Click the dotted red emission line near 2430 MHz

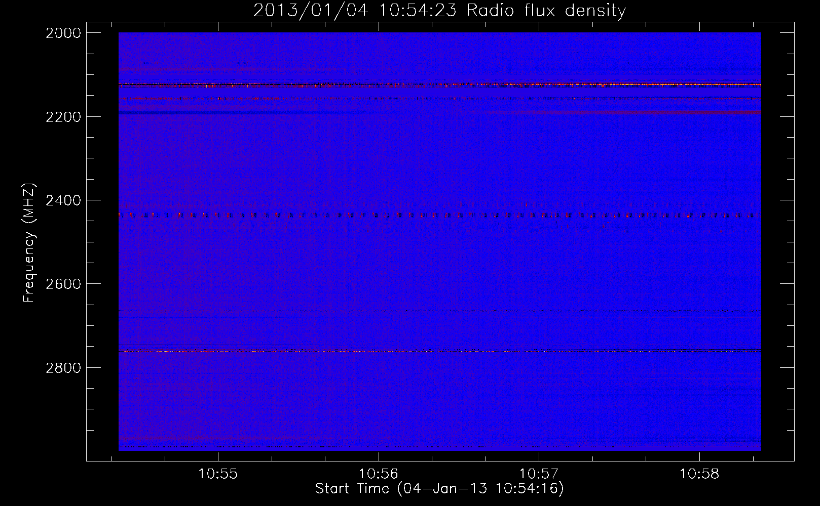click(439, 216)
